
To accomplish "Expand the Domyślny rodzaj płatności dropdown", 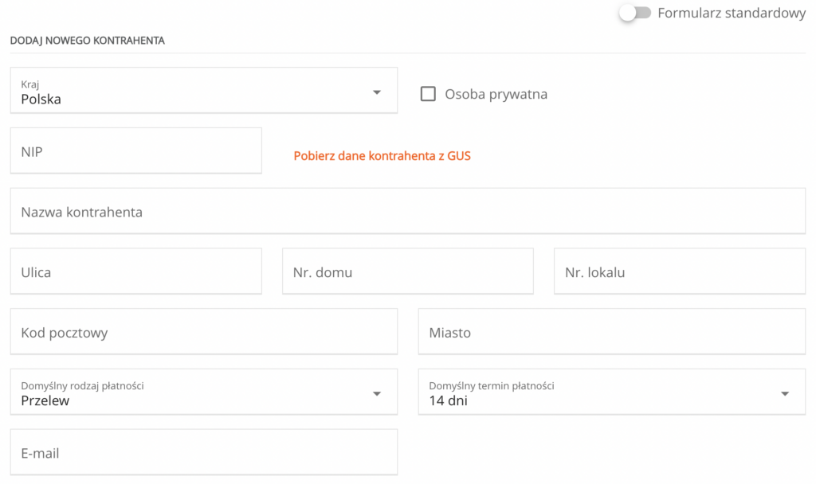I will pyautogui.click(x=377, y=392).
